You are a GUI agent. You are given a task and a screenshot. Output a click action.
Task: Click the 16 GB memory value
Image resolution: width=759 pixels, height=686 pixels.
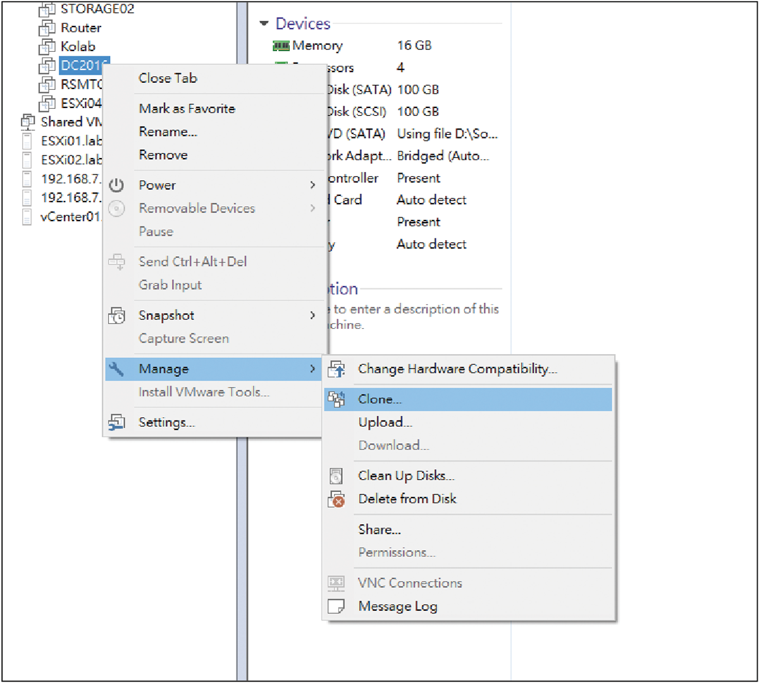pyautogui.click(x=414, y=46)
